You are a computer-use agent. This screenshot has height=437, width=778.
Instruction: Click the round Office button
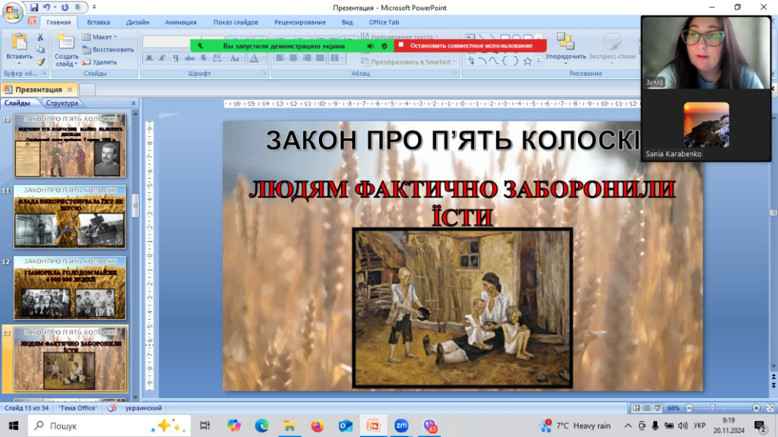(12, 12)
